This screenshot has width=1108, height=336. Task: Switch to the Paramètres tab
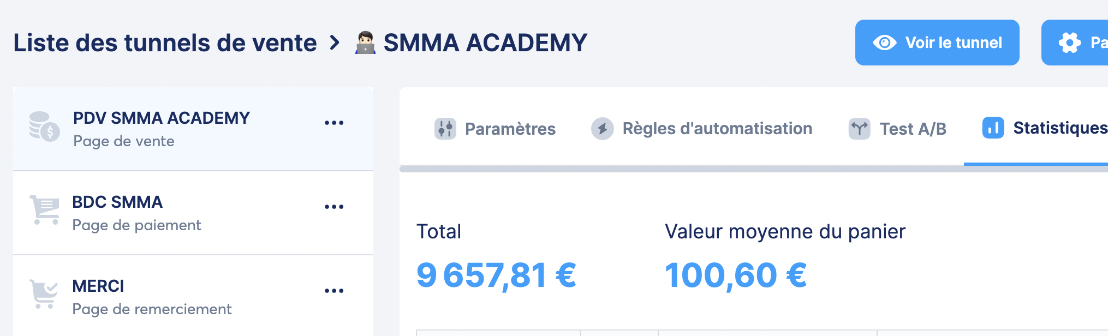[x=510, y=129]
